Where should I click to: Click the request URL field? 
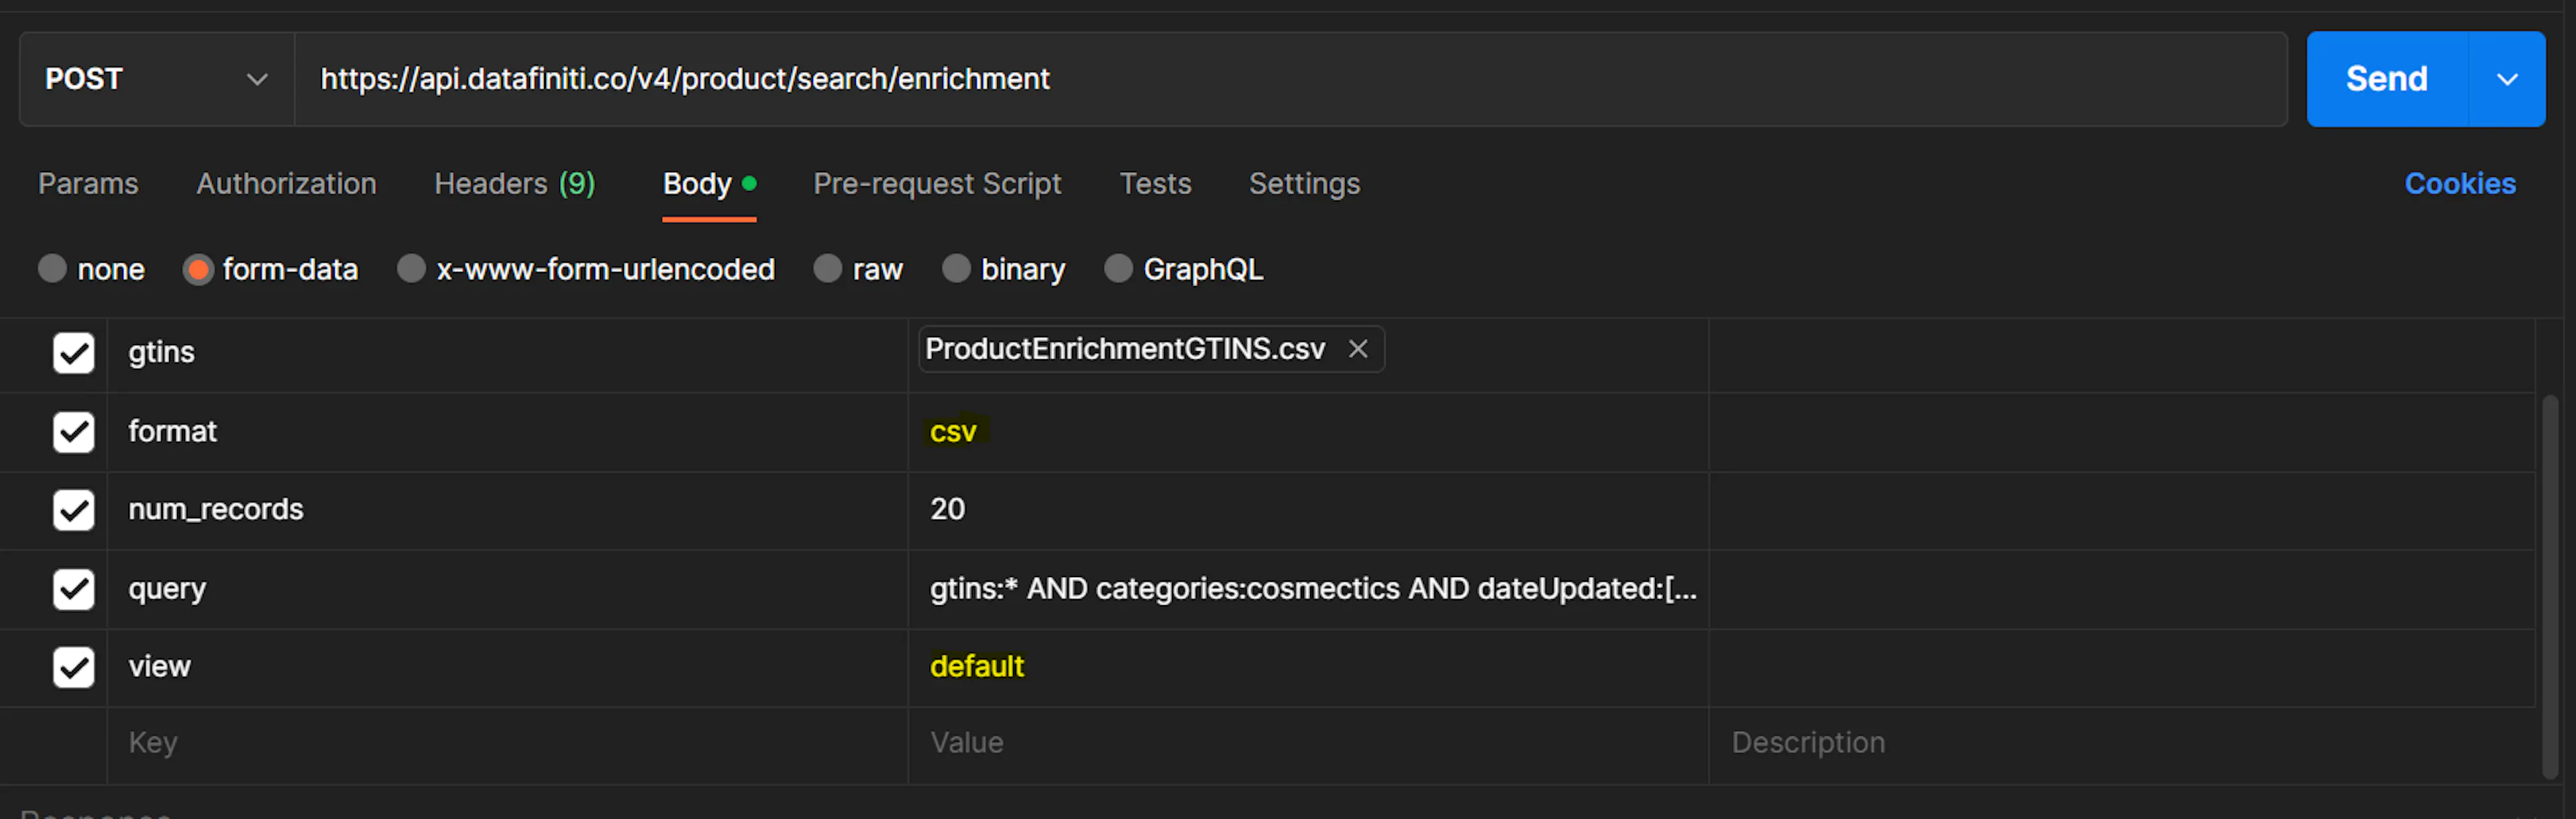tap(1290, 79)
